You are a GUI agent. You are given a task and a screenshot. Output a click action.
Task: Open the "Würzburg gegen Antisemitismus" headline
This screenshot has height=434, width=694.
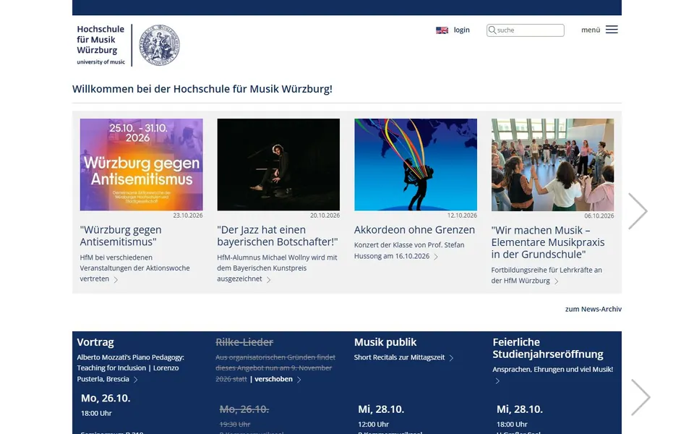[121, 236]
